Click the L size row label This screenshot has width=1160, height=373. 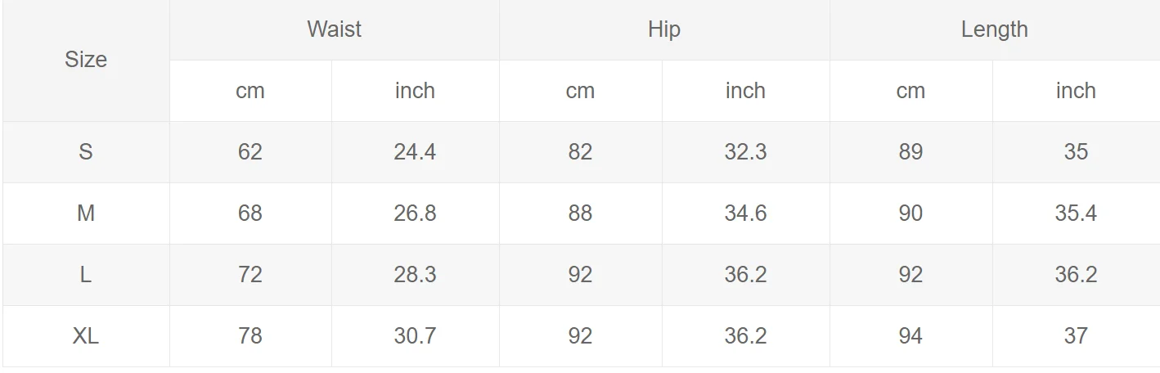click(x=86, y=275)
